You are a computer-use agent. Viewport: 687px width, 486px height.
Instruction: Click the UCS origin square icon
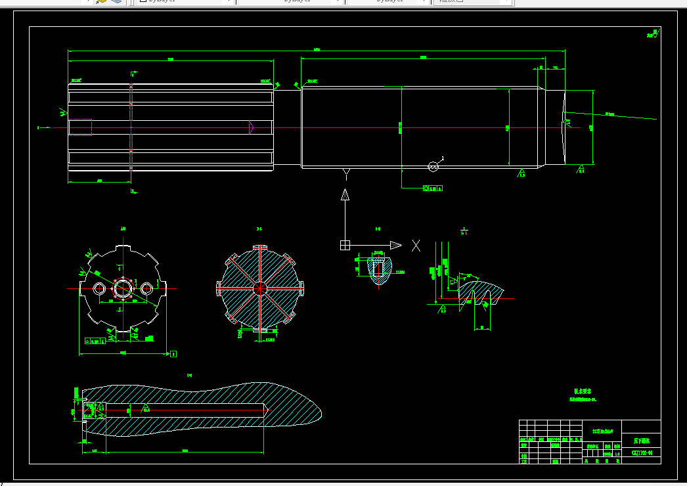pyautogui.click(x=345, y=246)
